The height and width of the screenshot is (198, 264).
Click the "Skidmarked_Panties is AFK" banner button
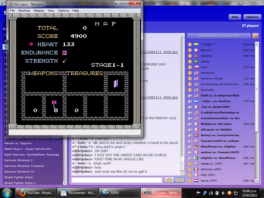219,36
